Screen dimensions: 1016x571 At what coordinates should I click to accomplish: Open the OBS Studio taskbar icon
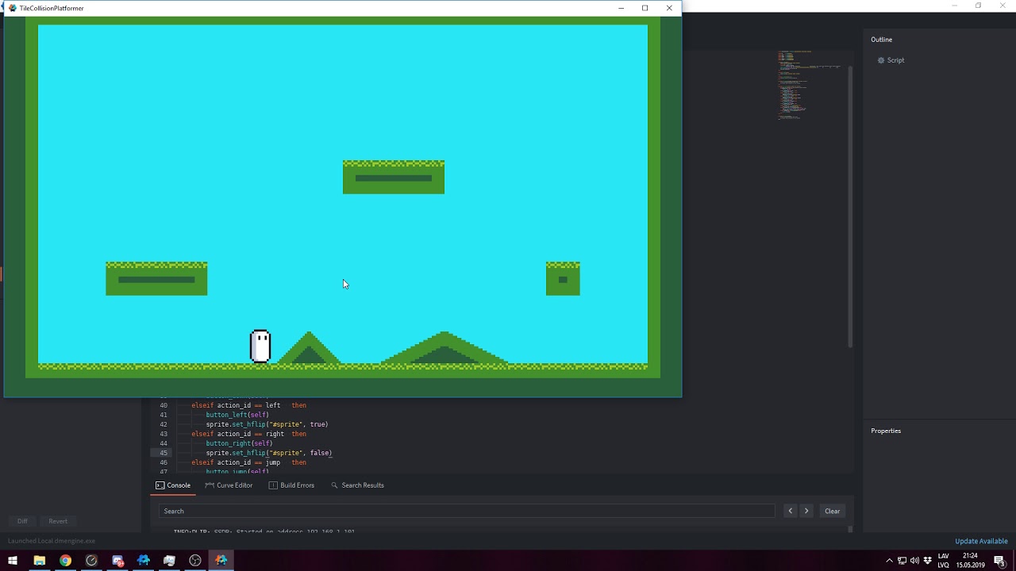click(x=195, y=561)
